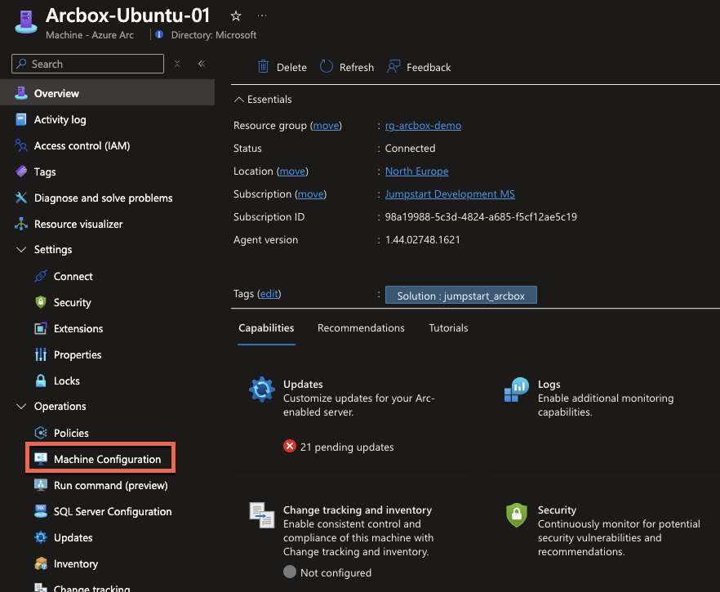The height and width of the screenshot is (592, 720).
Task: Click the Arcbox-Ubuntu-01 machine icon
Action: pos(26,21)
